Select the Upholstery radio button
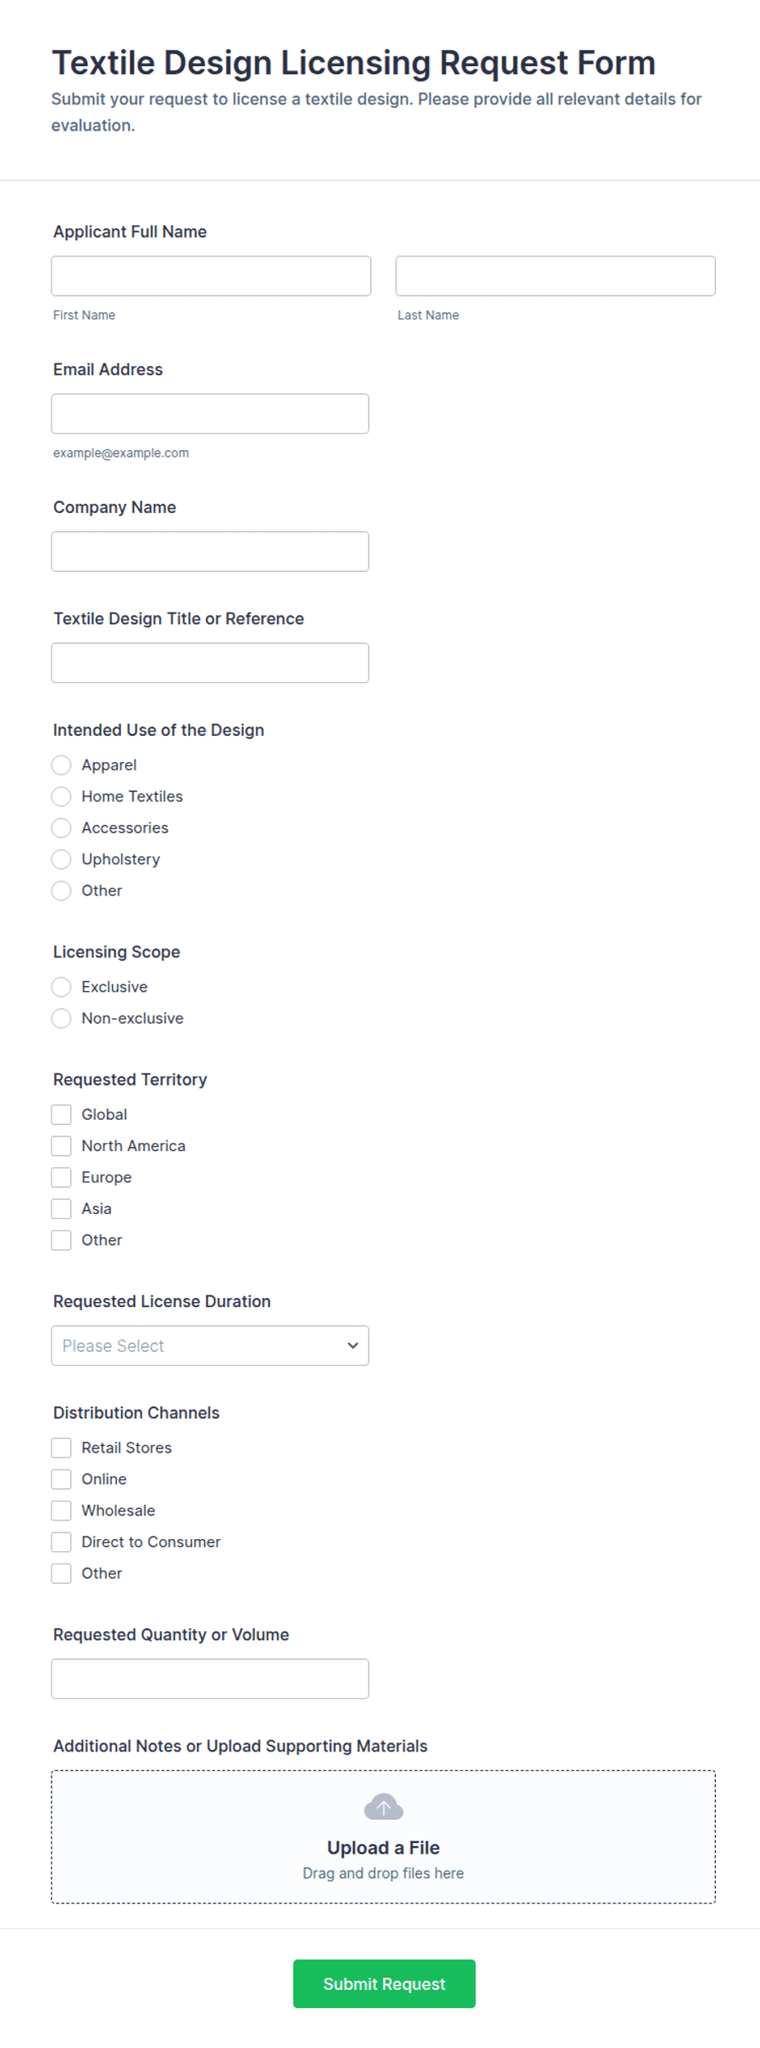 coord(61,859)
